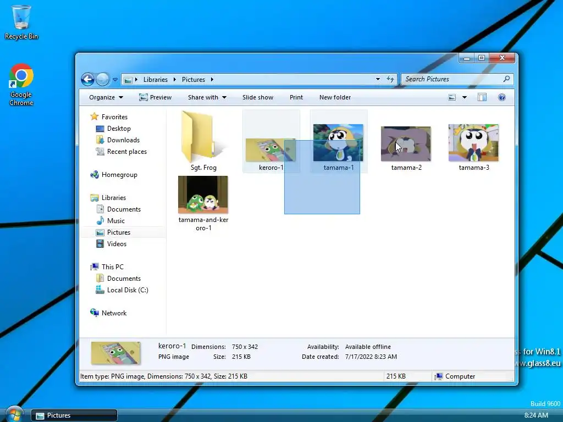Select the tamama-2 image thumbnail
This screenshot has height=422, width=563.
pos(406,143)
